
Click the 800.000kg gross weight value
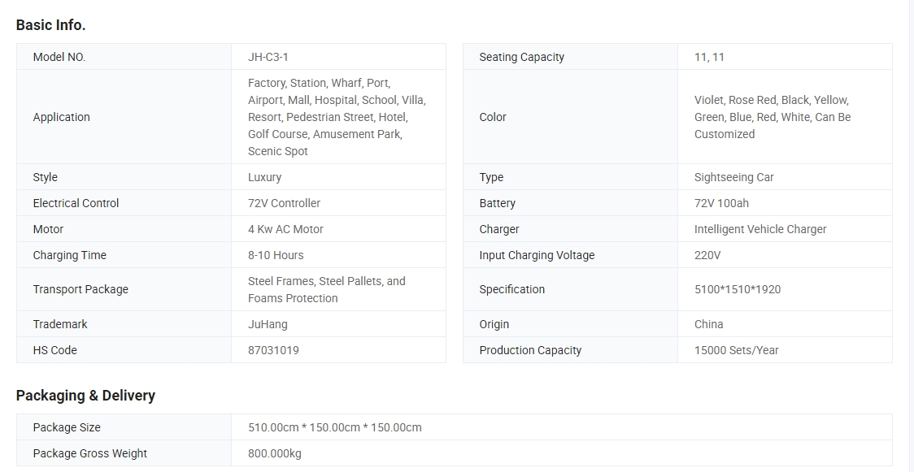click(x=274, y=453)
